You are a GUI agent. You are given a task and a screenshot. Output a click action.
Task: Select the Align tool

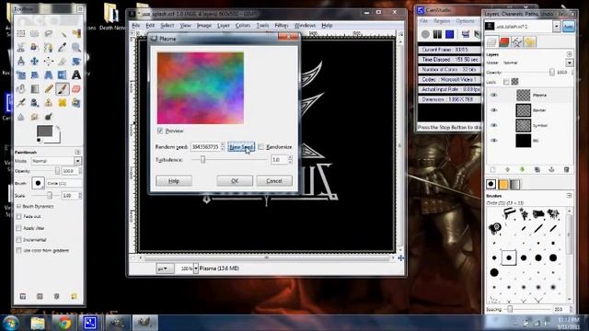pyautogui.click(x=49, y=62)
